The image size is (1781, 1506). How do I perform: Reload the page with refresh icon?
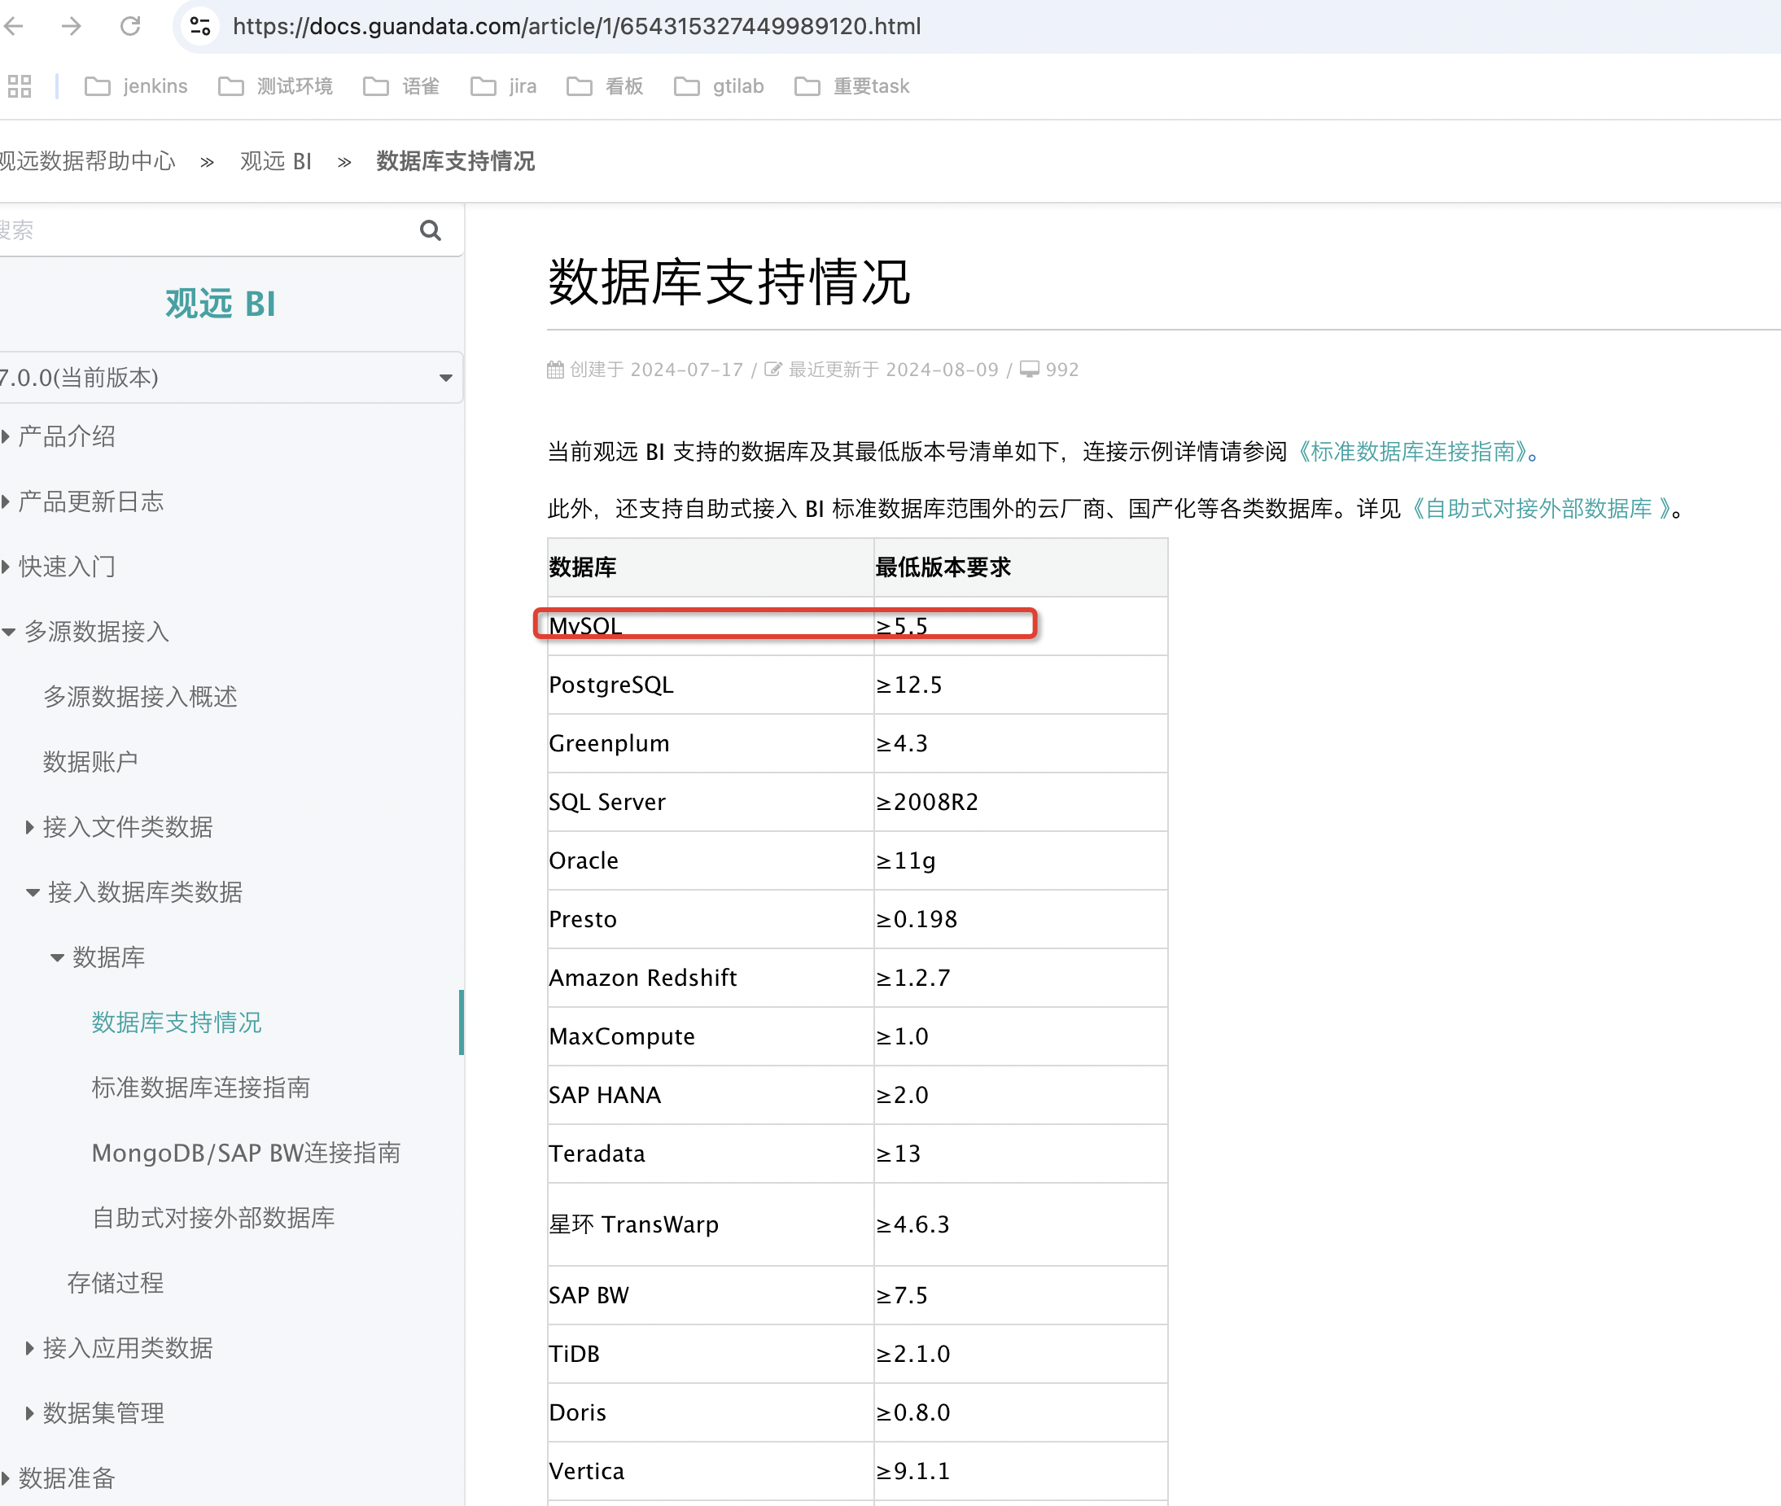[129, 27]
